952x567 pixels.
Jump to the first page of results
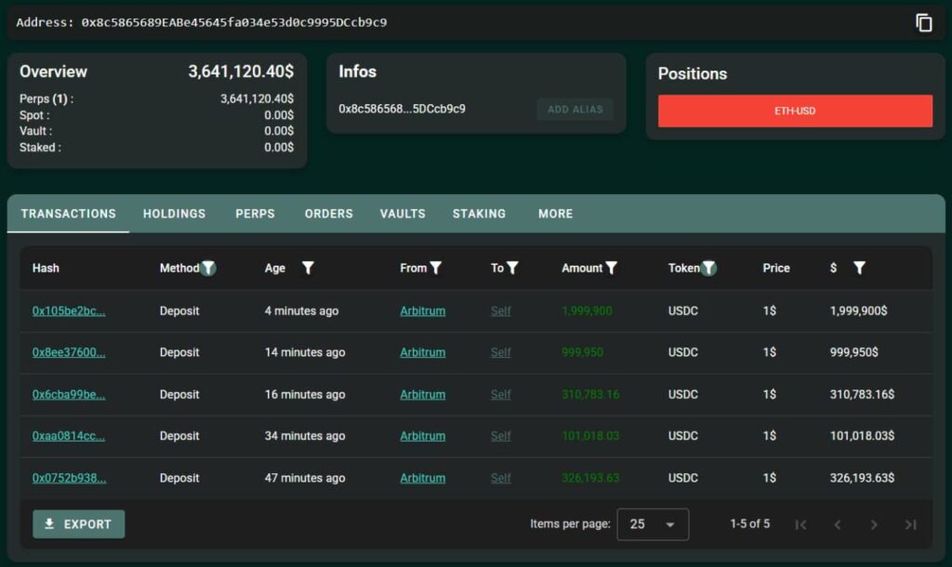800,524
